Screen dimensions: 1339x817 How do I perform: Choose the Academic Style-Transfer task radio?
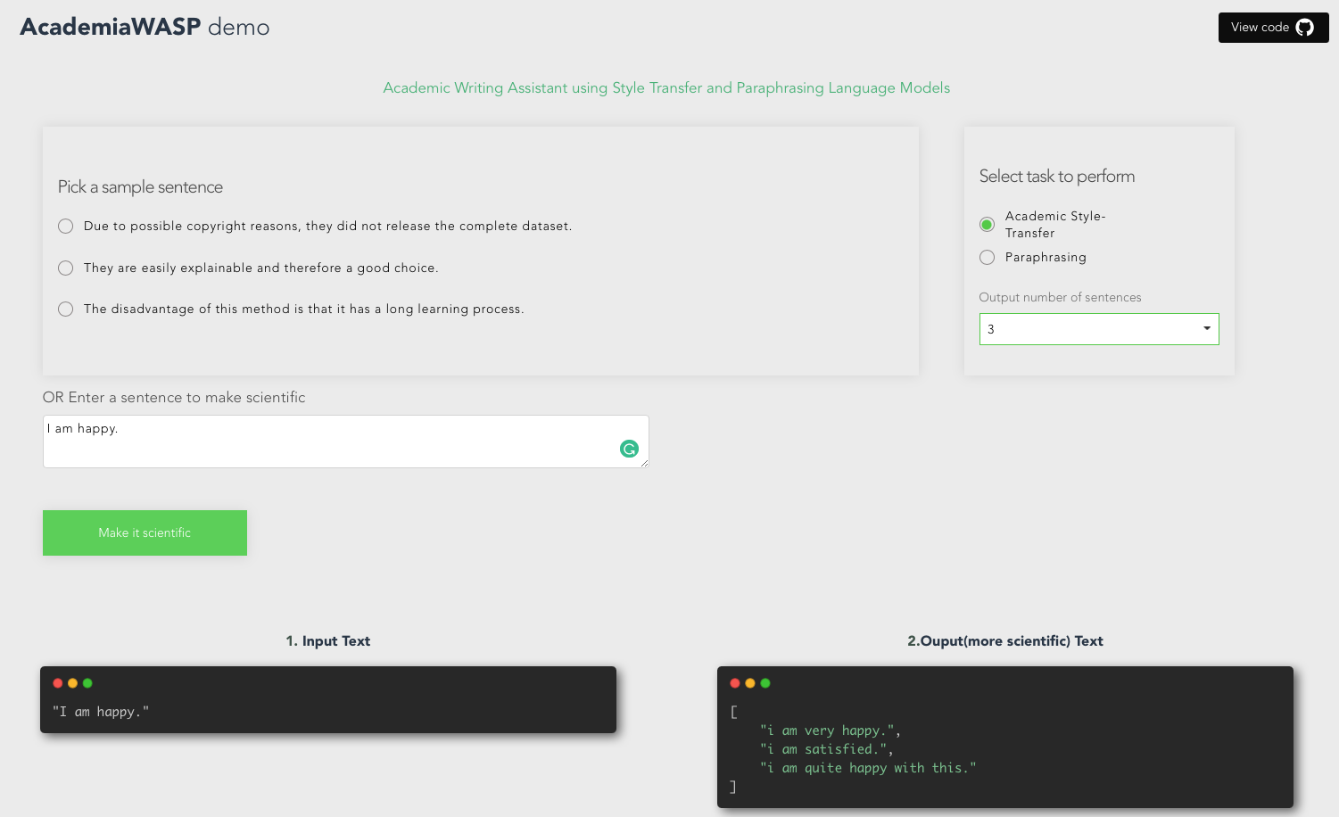click(987, 224)
